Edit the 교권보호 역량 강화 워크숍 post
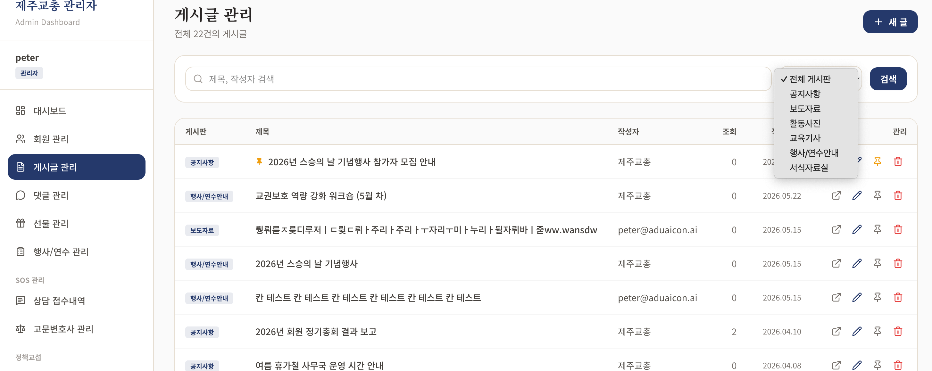 click(857, 196)
